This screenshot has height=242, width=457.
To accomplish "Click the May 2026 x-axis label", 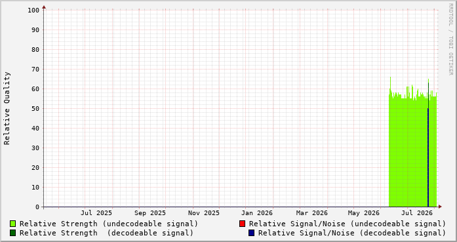I will click(364, 213).
